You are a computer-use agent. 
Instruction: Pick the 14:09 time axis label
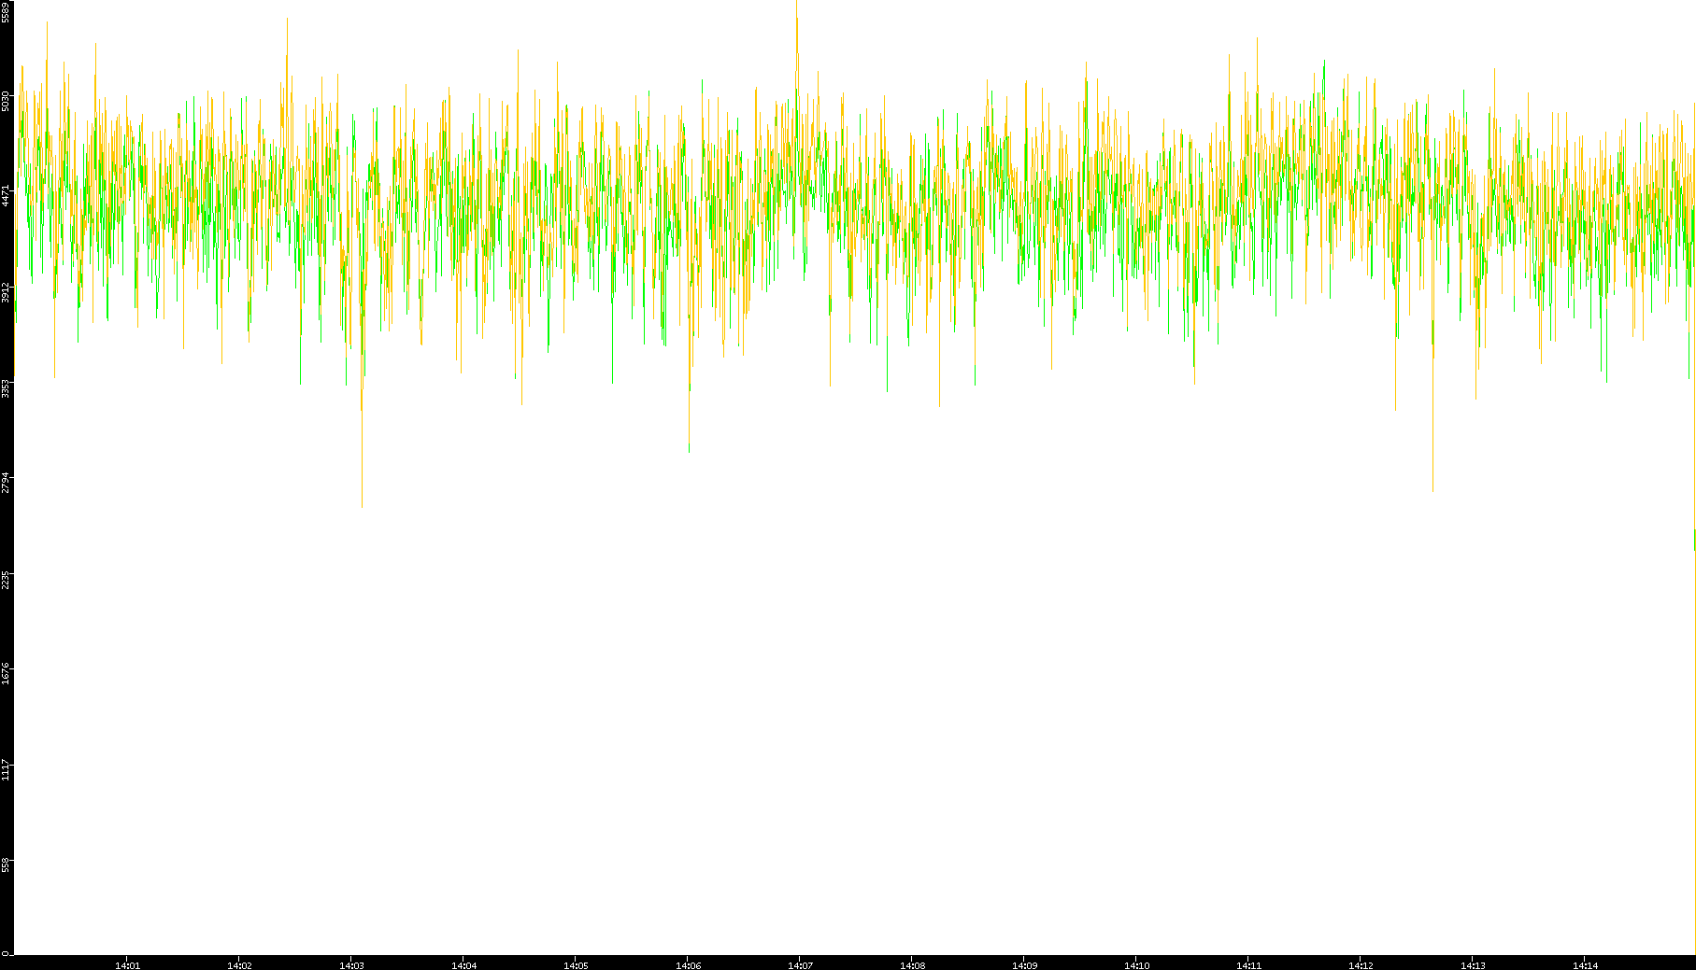[1024, 965]
